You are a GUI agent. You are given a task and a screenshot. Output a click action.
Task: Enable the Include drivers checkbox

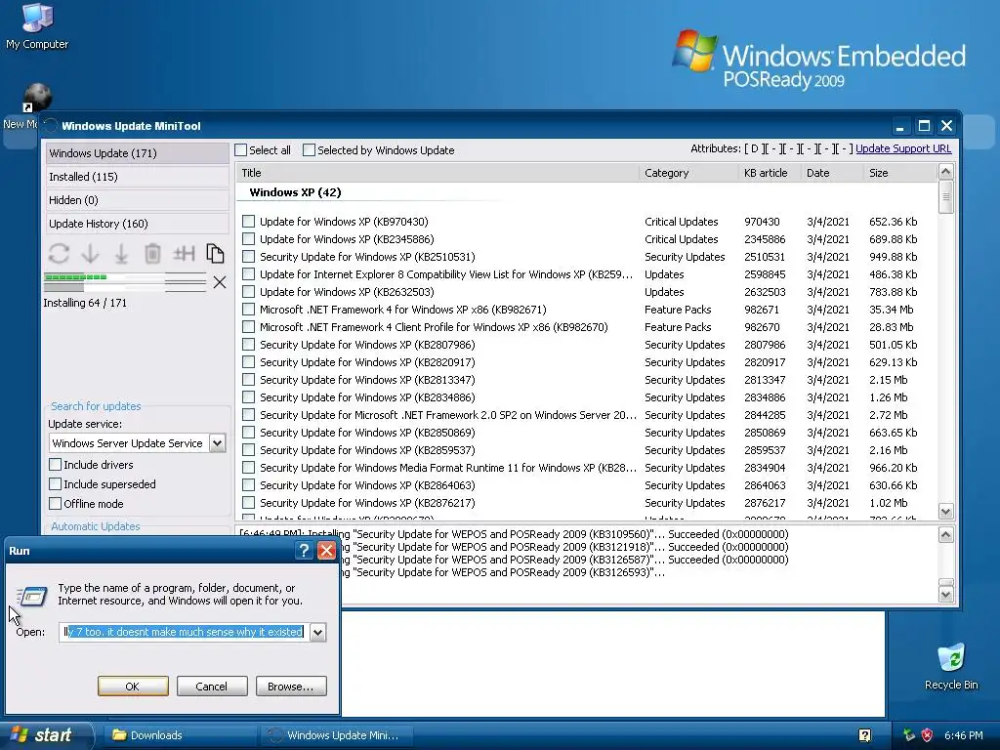(x=56, y=464)
